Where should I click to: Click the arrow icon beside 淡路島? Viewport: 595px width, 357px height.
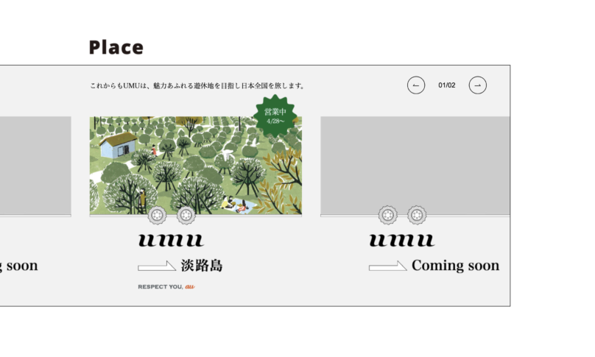pos(157,266)
